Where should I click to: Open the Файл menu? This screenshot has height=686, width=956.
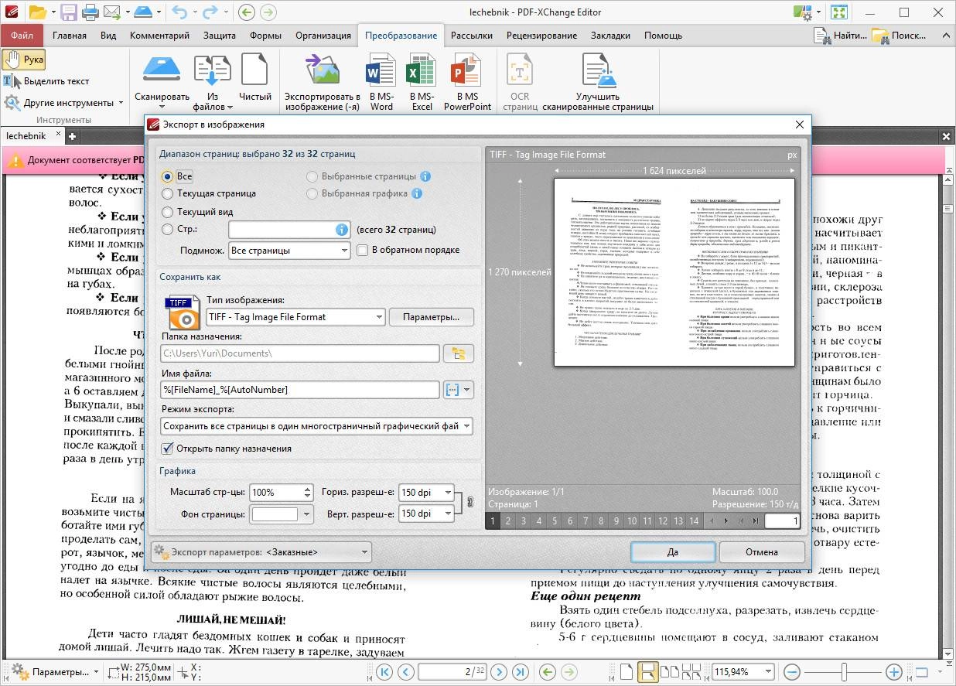[22, 36]
